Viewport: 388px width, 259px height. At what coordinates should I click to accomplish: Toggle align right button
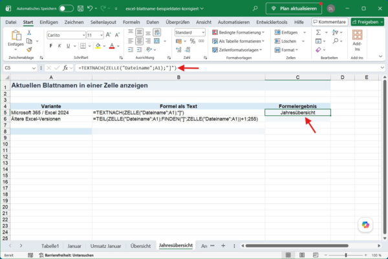coord(148,41)
